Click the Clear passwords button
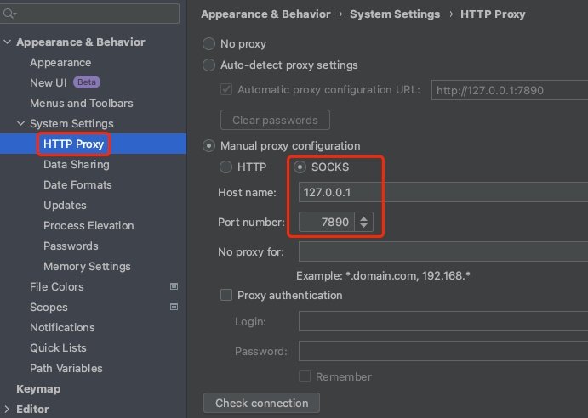Image resolution: width=588 pixels, height=418 pixels. tap(275, 120)
